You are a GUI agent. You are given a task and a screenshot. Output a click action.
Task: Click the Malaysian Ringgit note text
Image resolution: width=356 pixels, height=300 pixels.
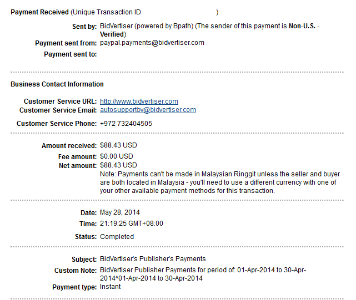click(220, 182)
